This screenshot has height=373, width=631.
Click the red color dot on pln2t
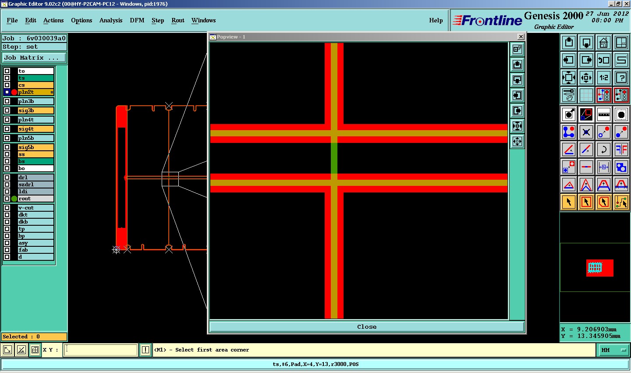coord(14,92)
